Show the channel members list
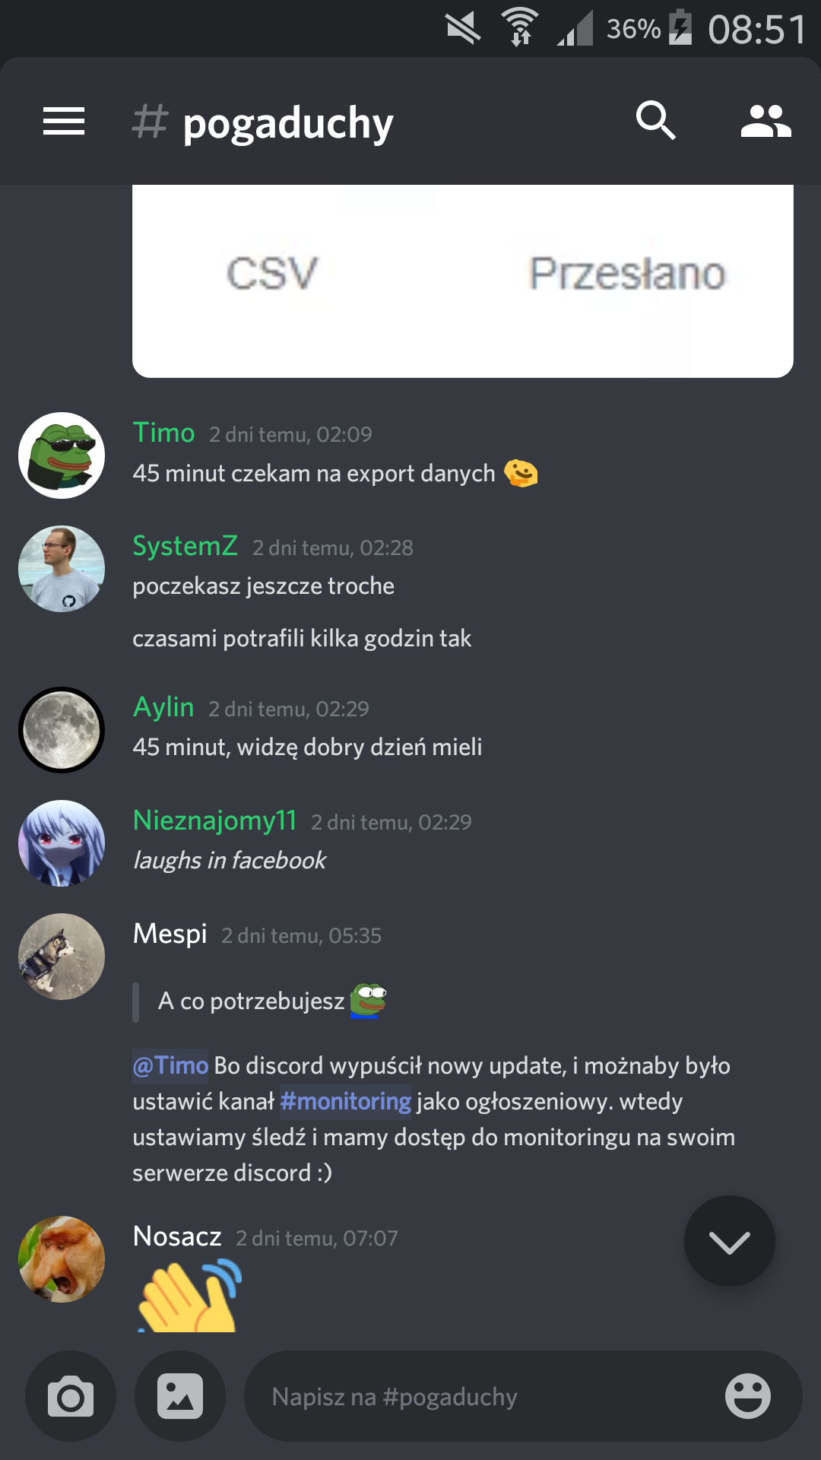The width and height of the screenshot is (821, 1460). click(766, 121)
